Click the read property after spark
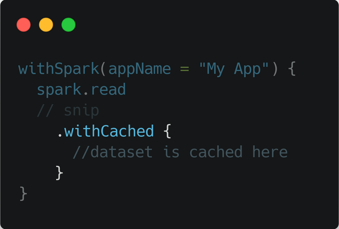Screen dimensions: 339x229 click(108, 90)
